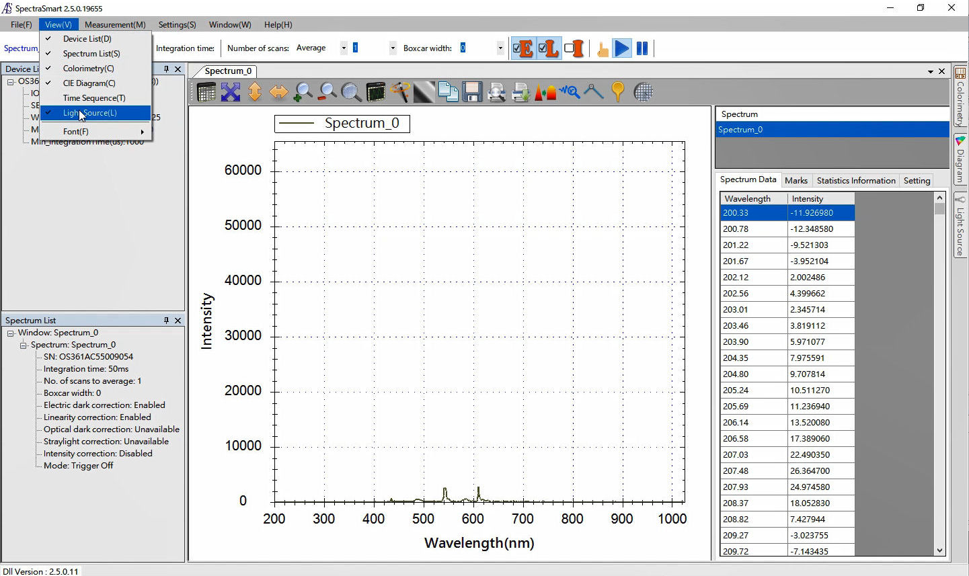Select Time Sequence(T) in View menu
The width and height of the screenshot is (969, 576).
[x=94, y=98]
